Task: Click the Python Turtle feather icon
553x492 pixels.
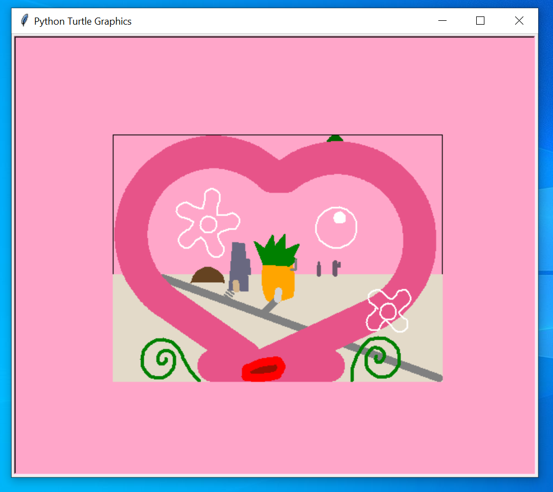Action: (x=24, y=20)
